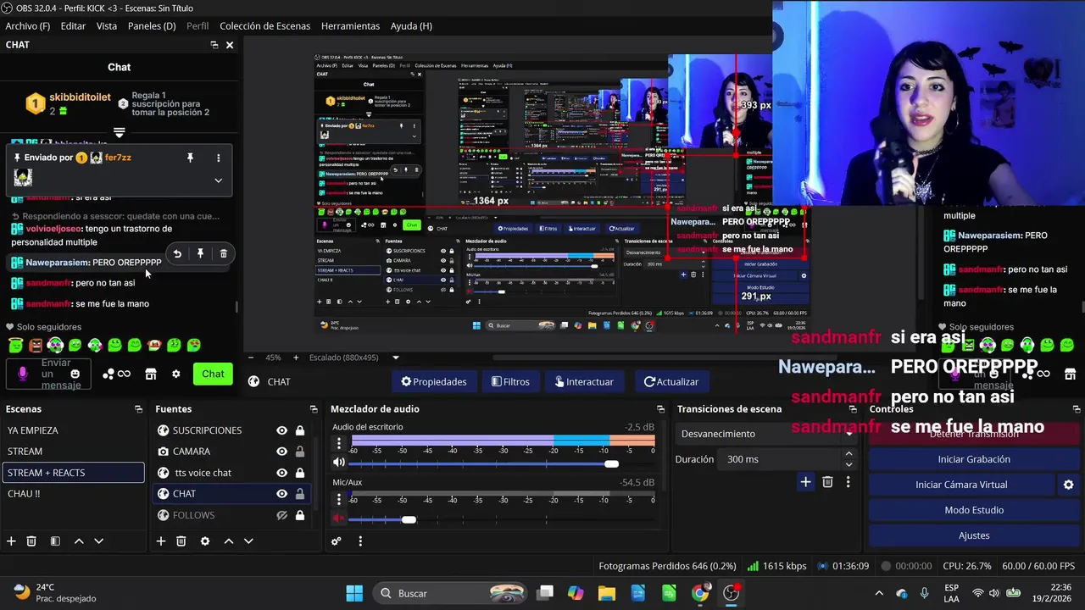The width and height of the screenshot is (1085, 610).
Task: Move source down in Fuentes panel
Action: point(248,541)
